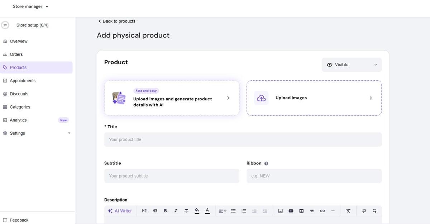Open the text fill color picker
Screen dimensions: 430x224
coord(197,211)
